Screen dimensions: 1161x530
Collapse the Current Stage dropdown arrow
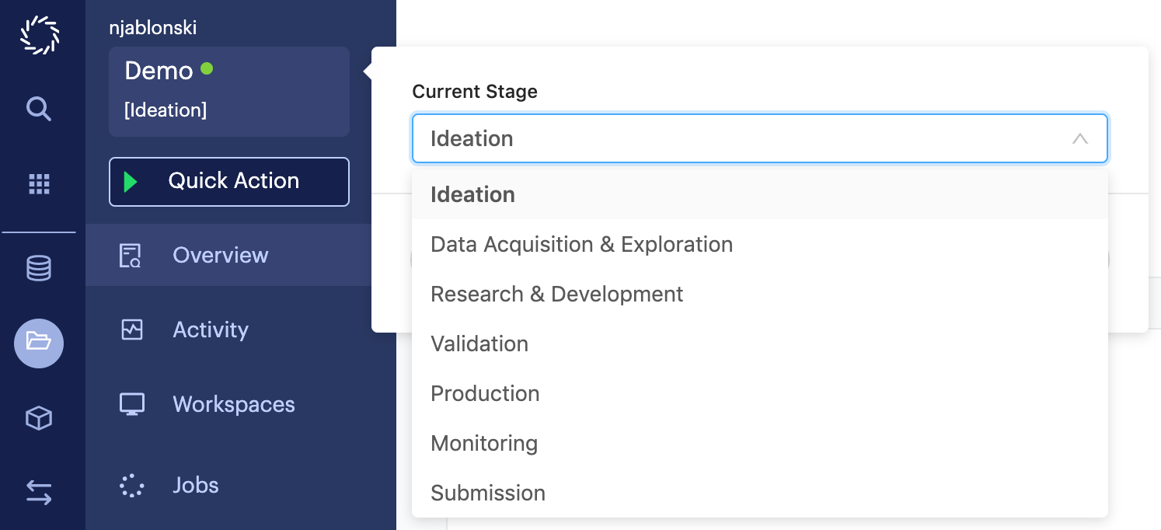pos(1079,139)
